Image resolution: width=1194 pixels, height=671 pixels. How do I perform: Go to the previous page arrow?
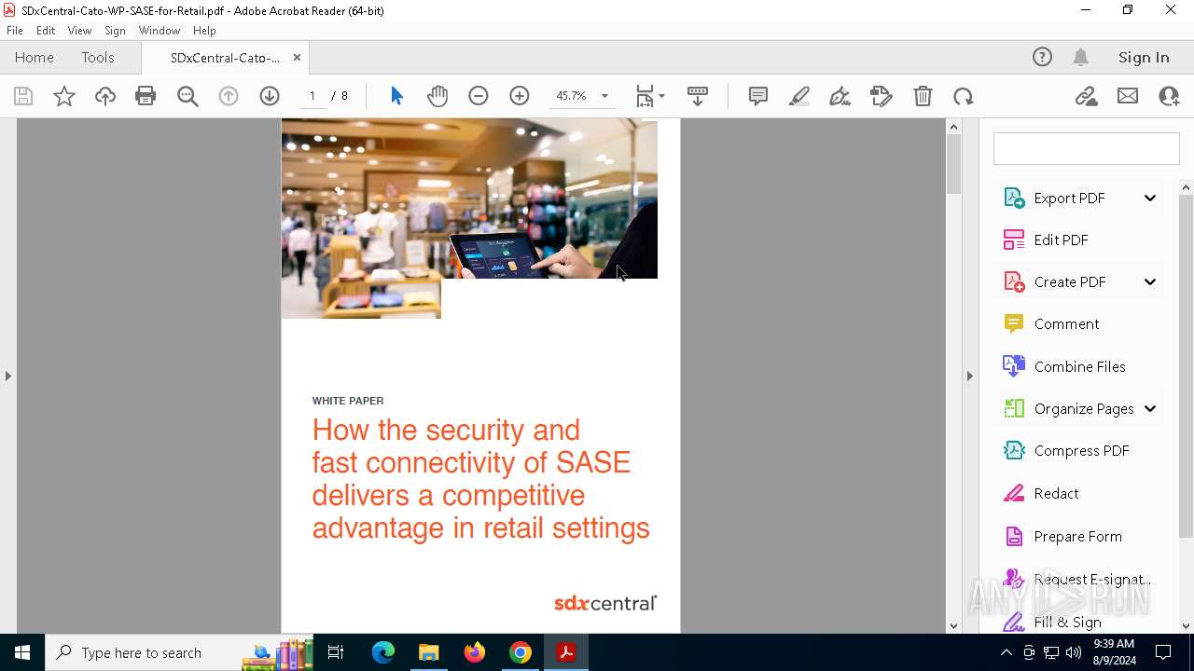pos(229,96)
